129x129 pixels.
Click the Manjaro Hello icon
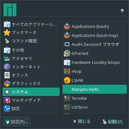67,89
